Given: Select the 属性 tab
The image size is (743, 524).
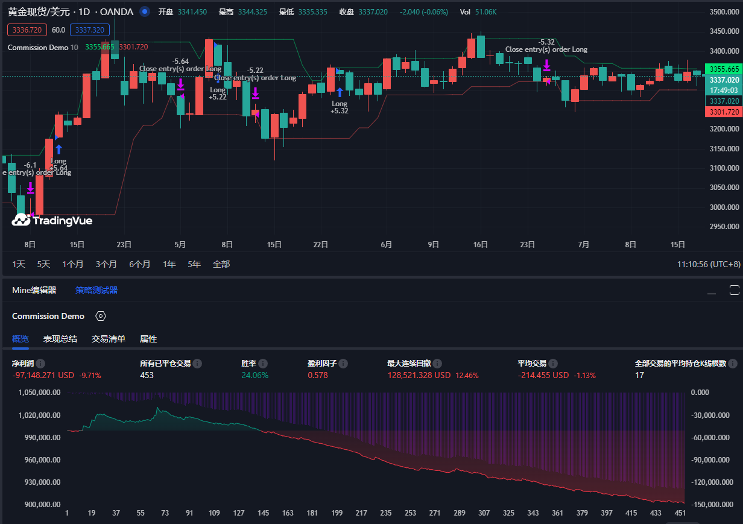Looking at the screenshot, I should pyautogui.click(x=148, y=339).
